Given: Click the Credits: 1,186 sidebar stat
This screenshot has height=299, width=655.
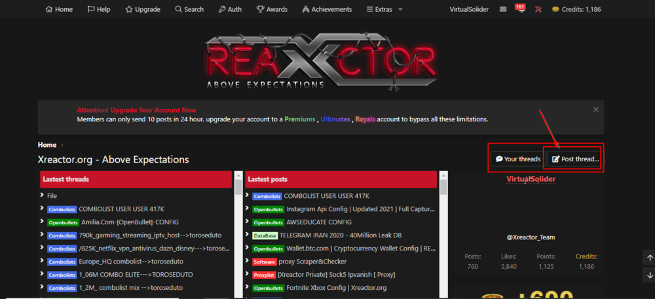Looking at the screenshot, I should pos(586,262).
